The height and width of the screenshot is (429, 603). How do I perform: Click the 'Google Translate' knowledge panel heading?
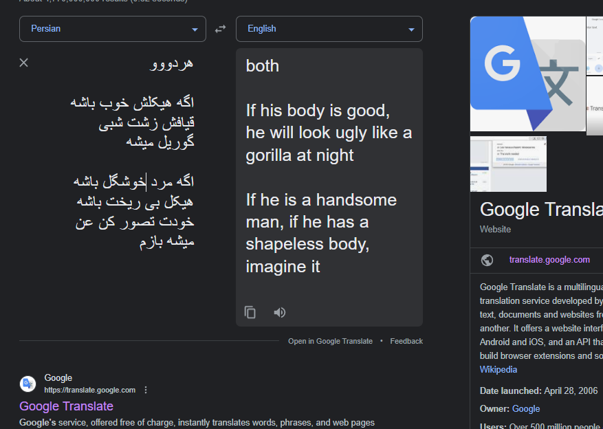[542, 210]
